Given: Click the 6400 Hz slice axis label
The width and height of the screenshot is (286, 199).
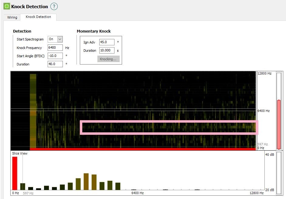Looking at the screenshot, I should coord(138,193).
